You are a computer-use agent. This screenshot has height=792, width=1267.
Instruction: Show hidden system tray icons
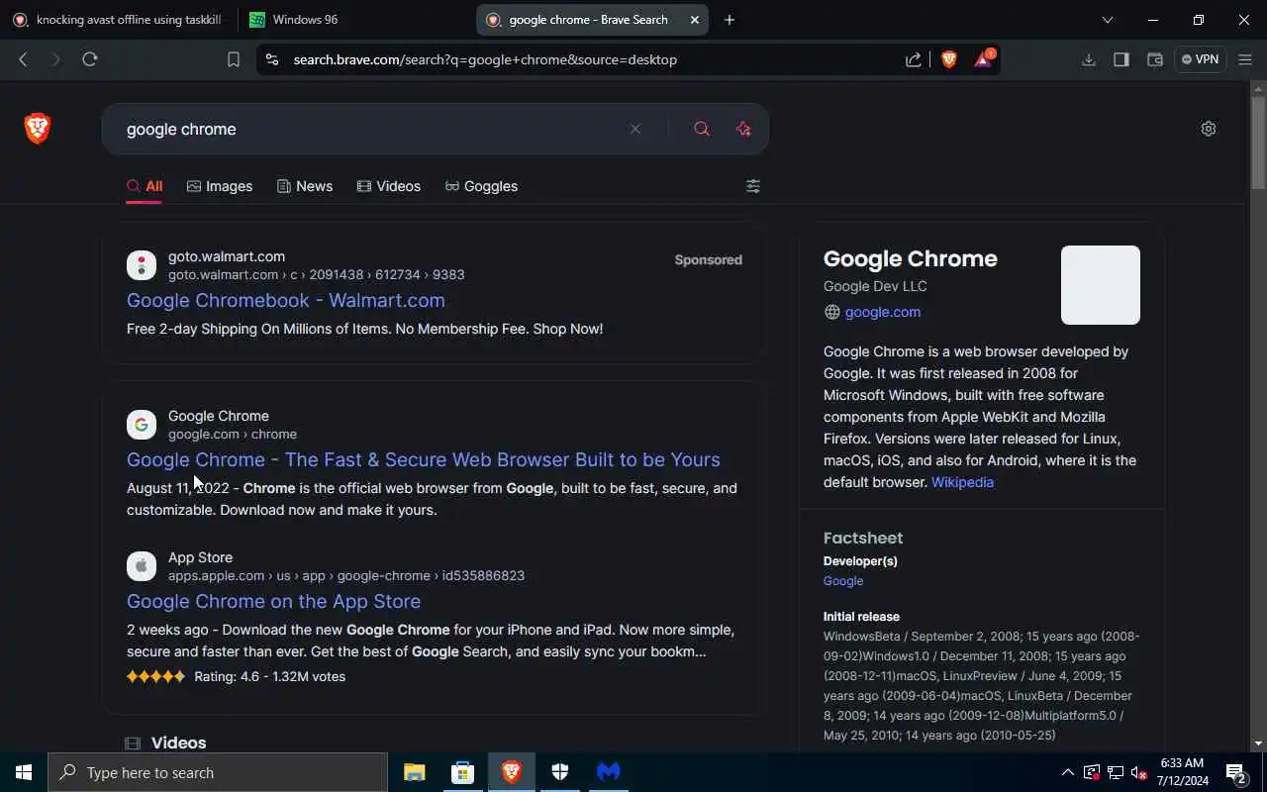(1067, 772)
